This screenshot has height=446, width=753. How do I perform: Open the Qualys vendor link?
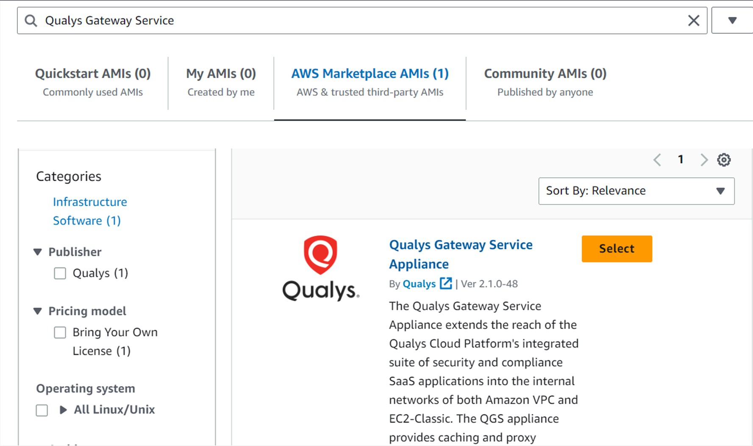click(x=419, y=284)
